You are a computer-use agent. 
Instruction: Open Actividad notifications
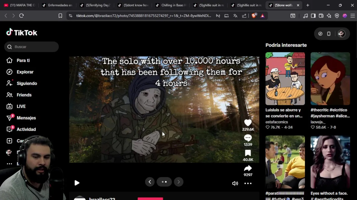click(26, 129)
